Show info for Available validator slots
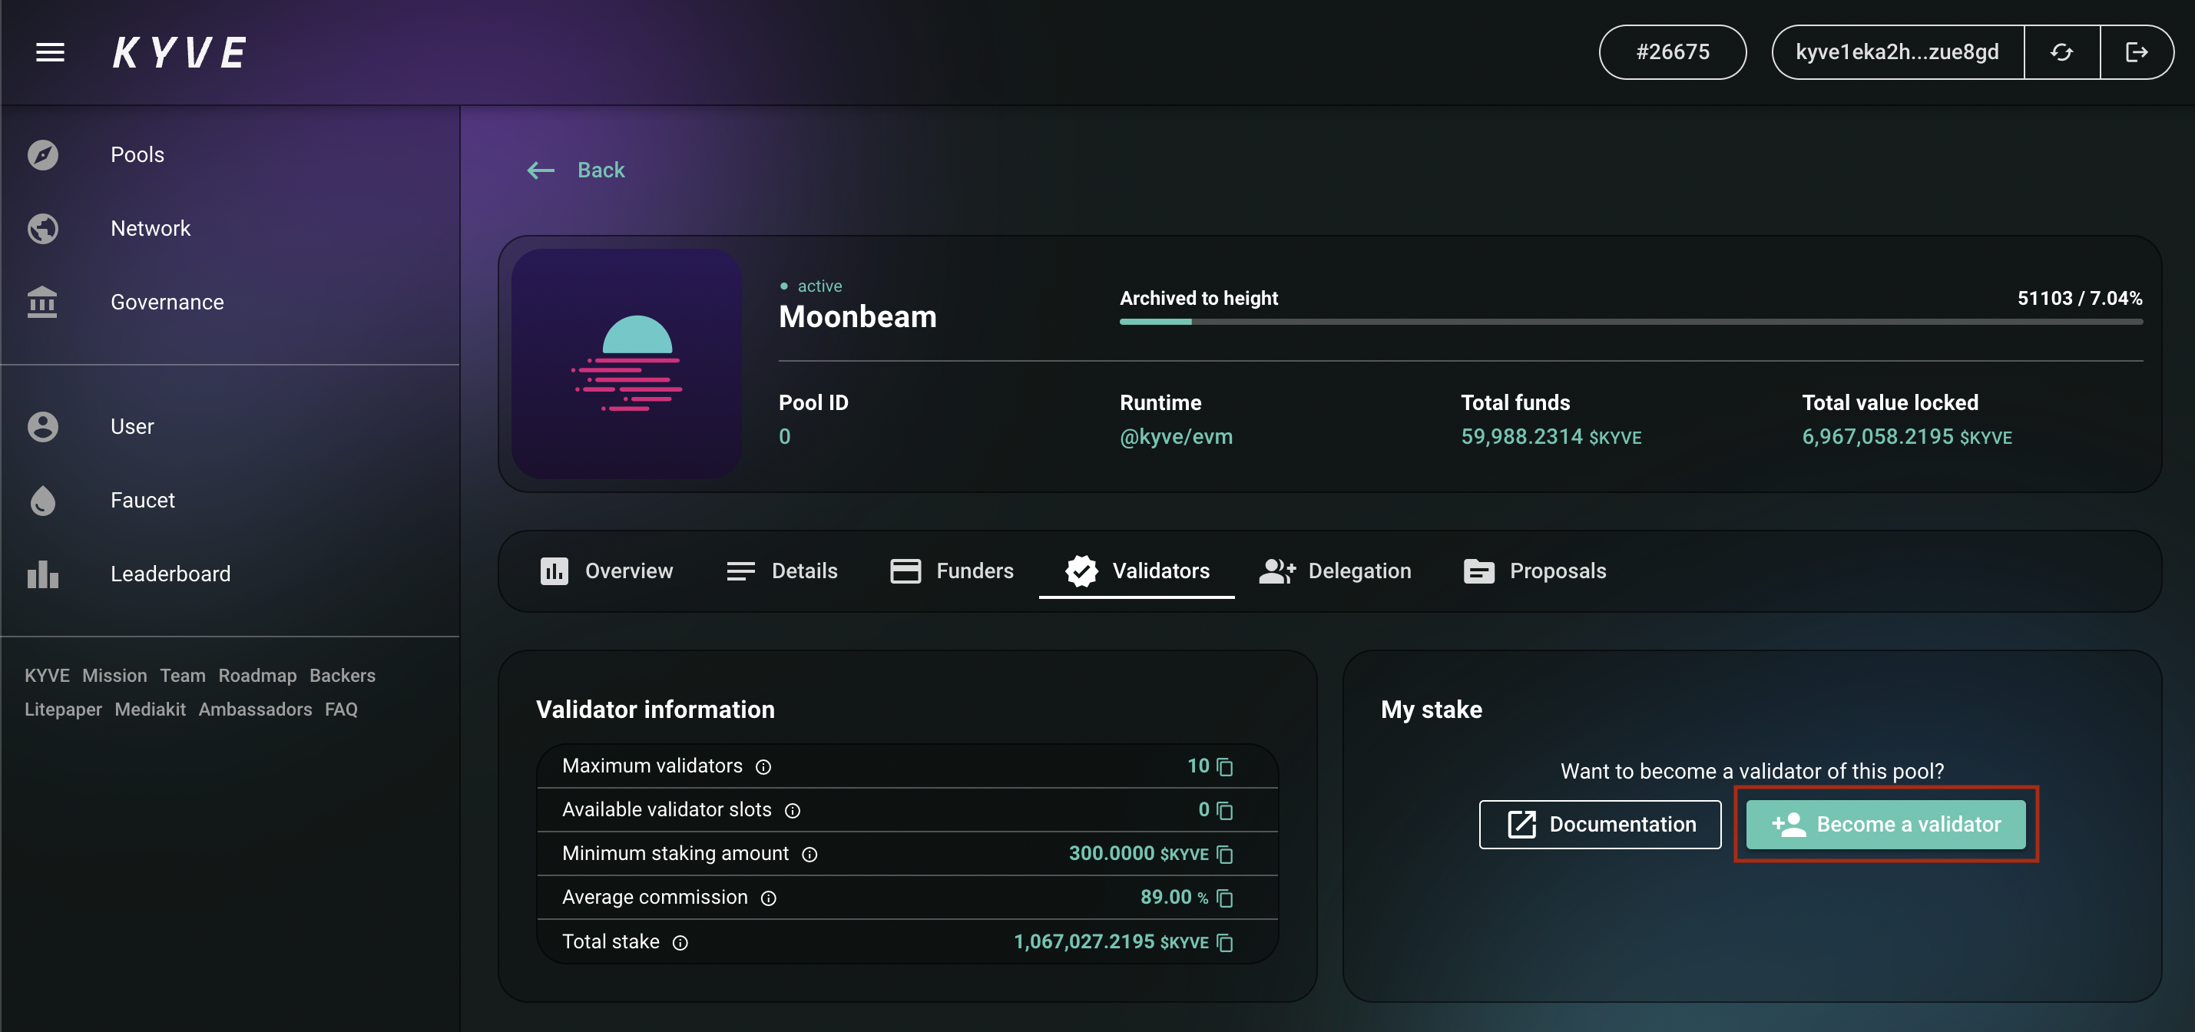Screen dimensions: 2195x1032 tap(792, 810)
